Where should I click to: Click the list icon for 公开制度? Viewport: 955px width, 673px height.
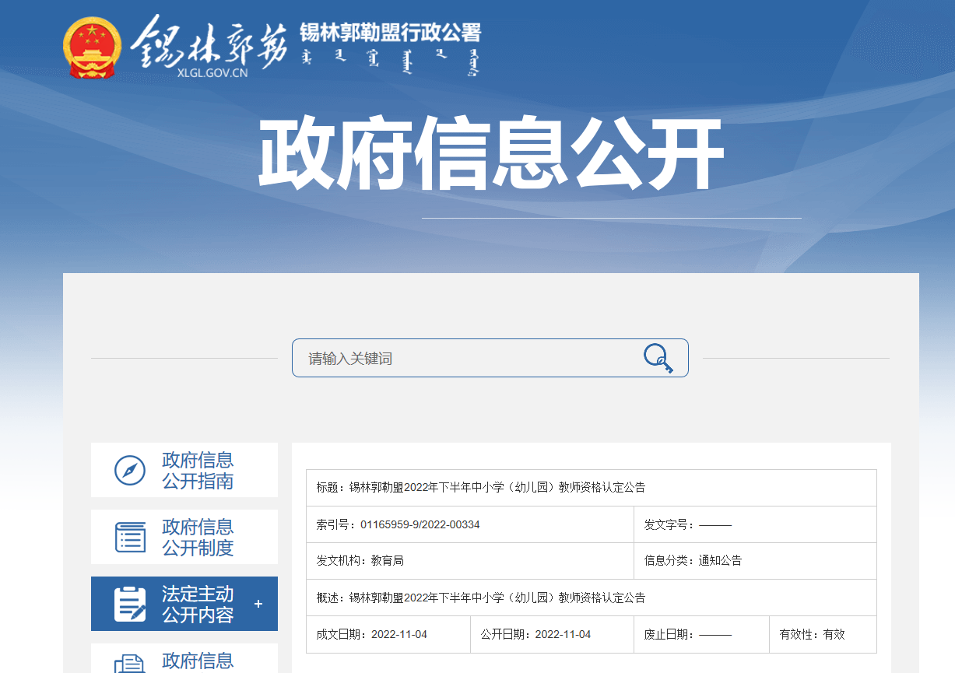pyautogui.click(x=130, y=538)
